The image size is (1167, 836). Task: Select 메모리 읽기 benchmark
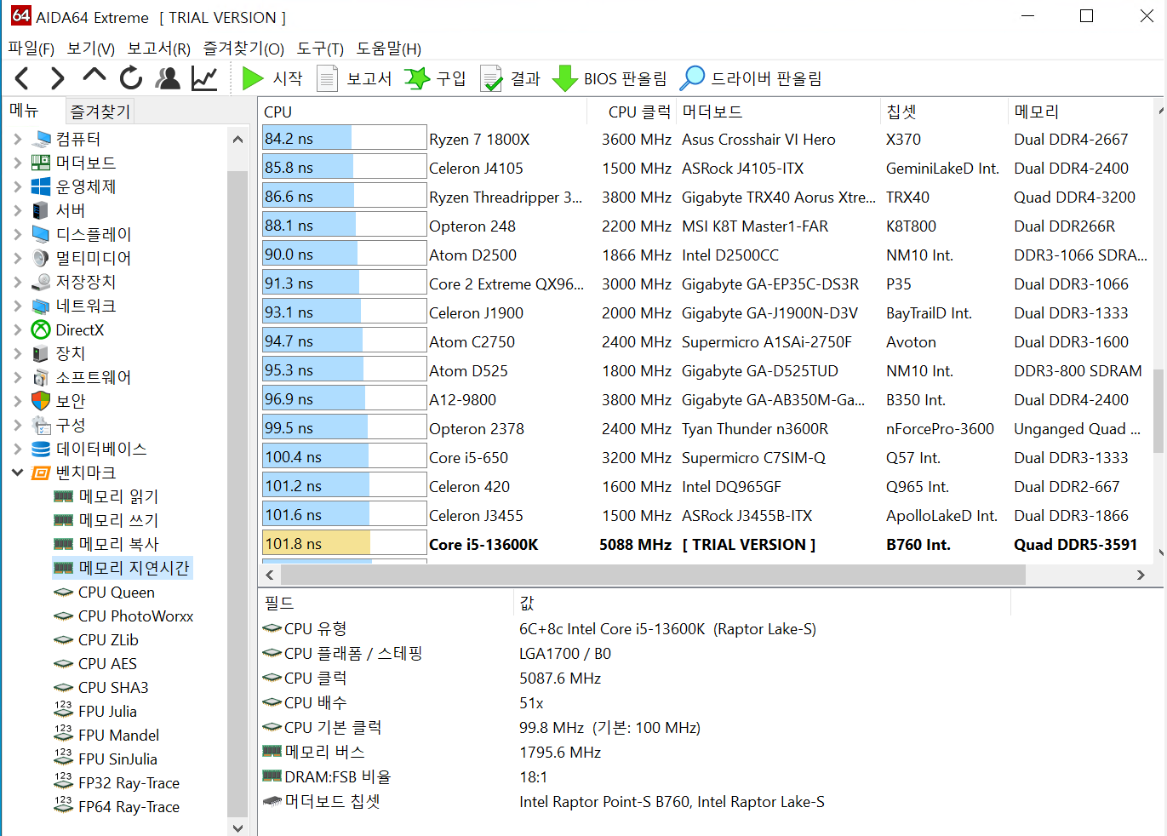118,496
